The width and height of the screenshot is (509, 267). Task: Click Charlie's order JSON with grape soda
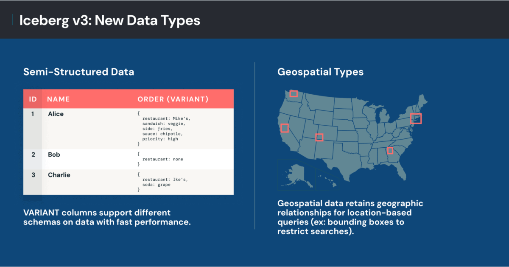click(x=163, y=182)
